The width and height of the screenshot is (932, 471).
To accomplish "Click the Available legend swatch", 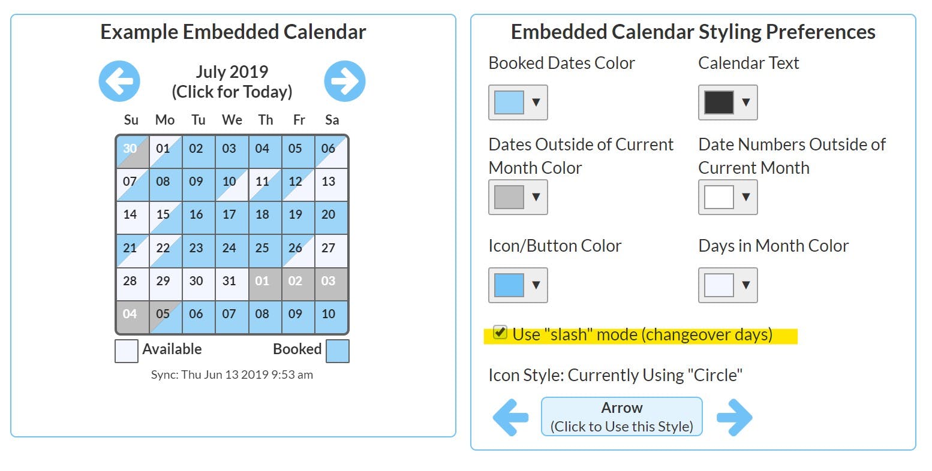I will (x=125, y=351).
